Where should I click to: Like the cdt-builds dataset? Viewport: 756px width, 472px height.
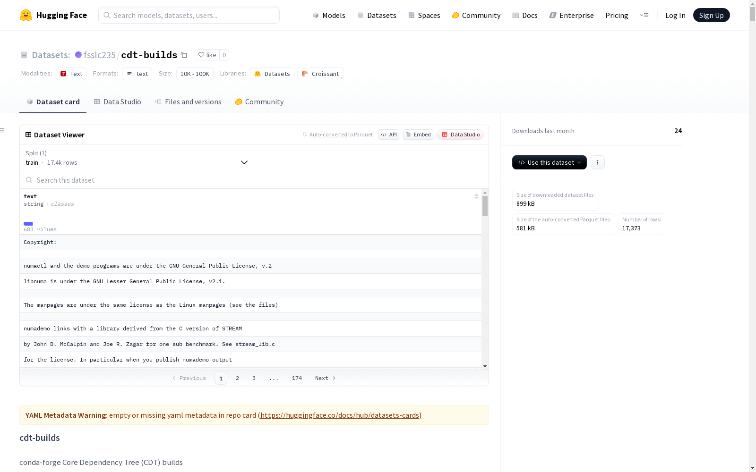tap(207, 55)
